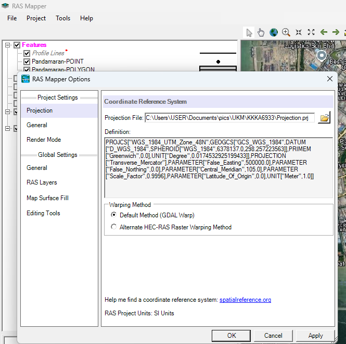This screenshot has width=346, height=344.
Task: Select the Profile Lines layer name
Action: click(48, 53)
